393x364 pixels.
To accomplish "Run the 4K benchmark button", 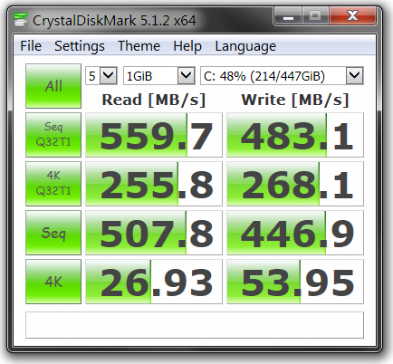I will (x=53, y=282).
